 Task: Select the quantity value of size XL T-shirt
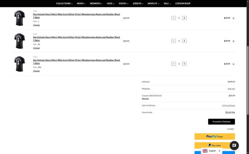(x=179, y=41)
